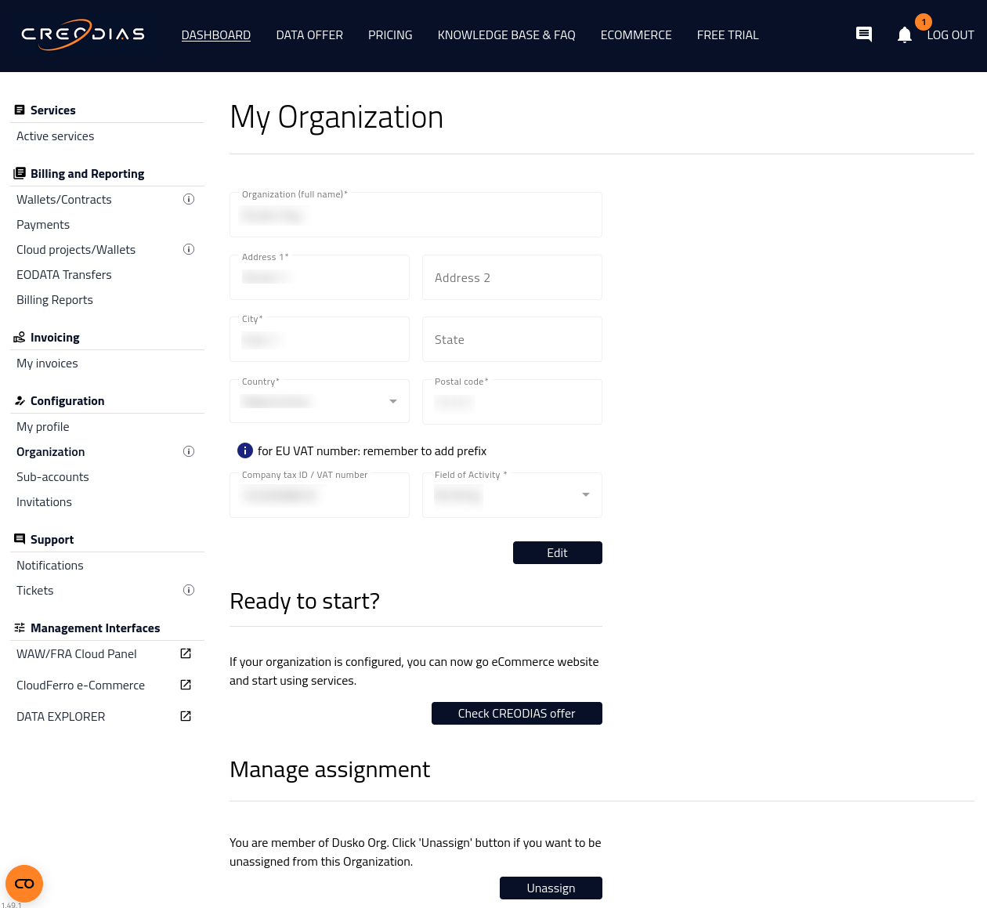Open the notifications bell with badge
This screenshot has height=908, width=987.
[905, 34]
